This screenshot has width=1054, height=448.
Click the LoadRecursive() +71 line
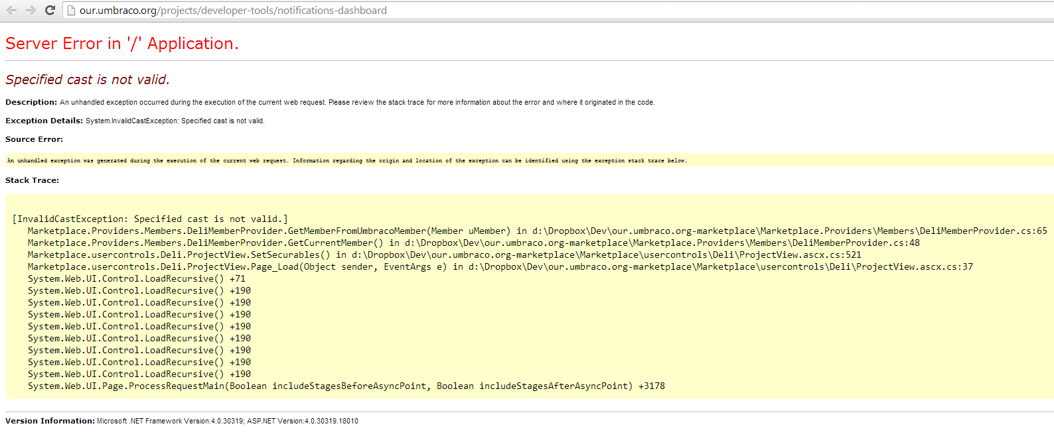(136, 278)
